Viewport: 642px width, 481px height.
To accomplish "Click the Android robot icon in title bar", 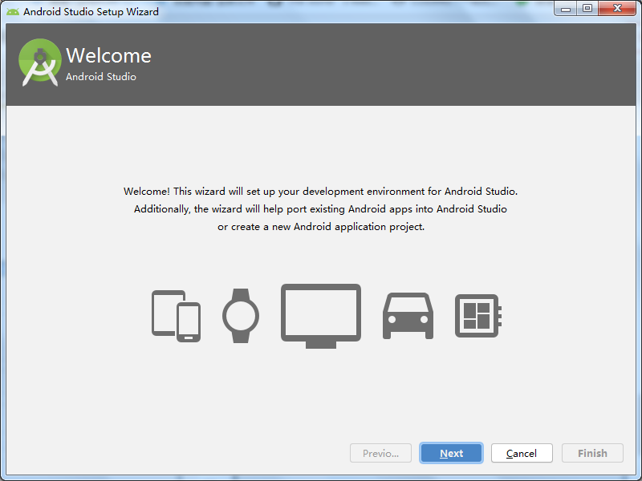I will point(13,11).
